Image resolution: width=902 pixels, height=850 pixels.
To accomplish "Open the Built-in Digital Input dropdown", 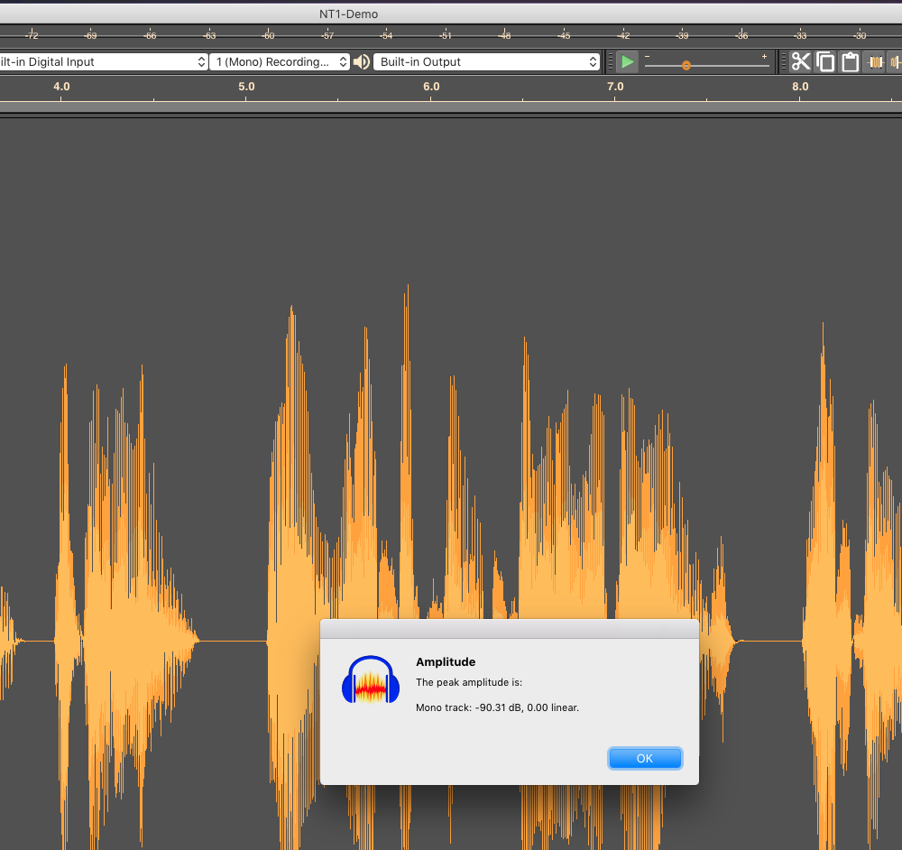I will (x=103, y=61).
